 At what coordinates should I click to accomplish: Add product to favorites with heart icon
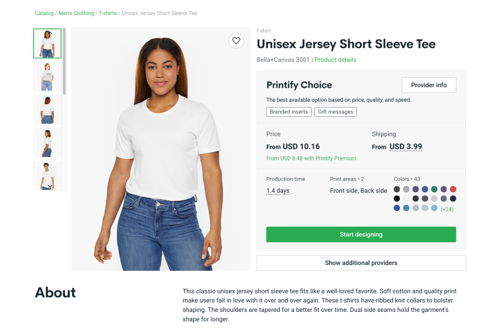coord(236,41)
